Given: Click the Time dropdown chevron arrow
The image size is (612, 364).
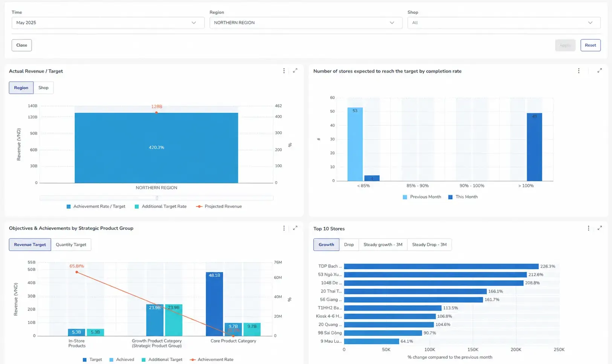Looking at the screenshot, I should [194, 23].
